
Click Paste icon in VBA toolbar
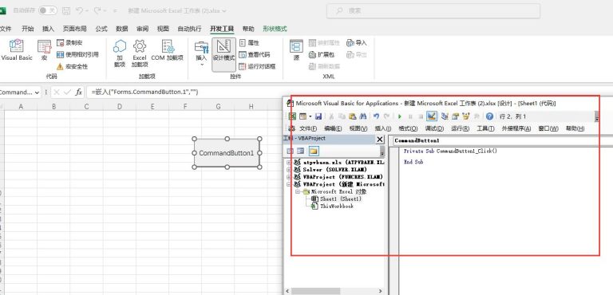pyautogui.click(x=352, y=116)
